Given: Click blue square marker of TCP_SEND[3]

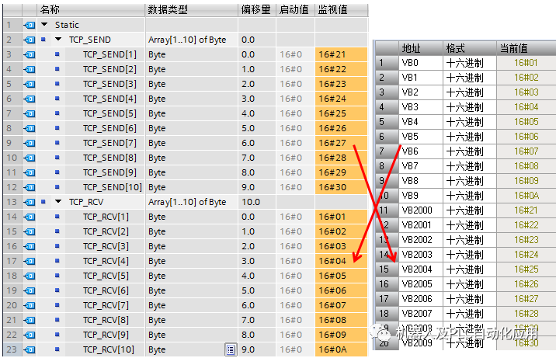Looking at the screenshot, I should pos(57,84).
